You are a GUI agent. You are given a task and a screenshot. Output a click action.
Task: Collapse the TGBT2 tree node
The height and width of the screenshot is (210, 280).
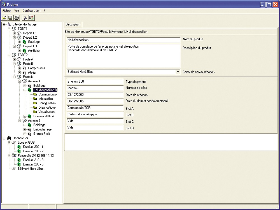9,55
